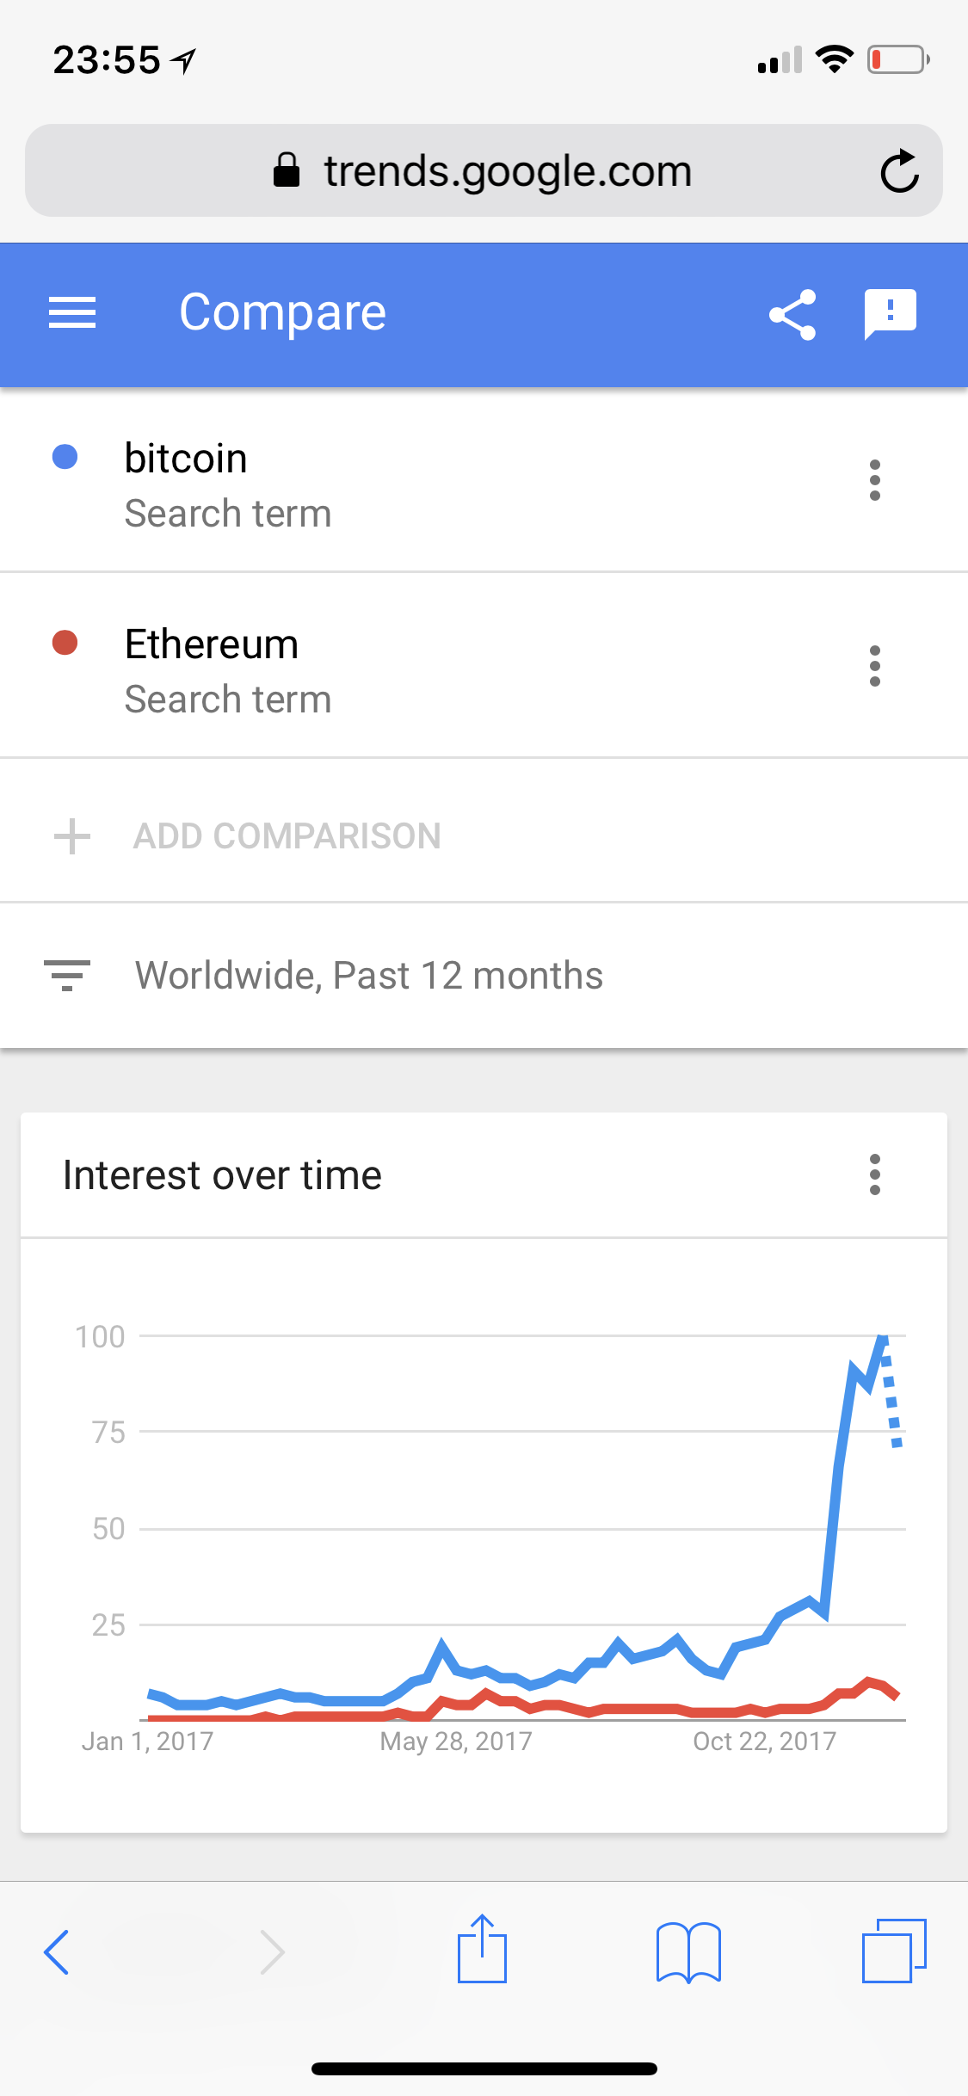This screenshot has width=968, height=2096.
Task: Open the send feedback icon
Action: 890,313
